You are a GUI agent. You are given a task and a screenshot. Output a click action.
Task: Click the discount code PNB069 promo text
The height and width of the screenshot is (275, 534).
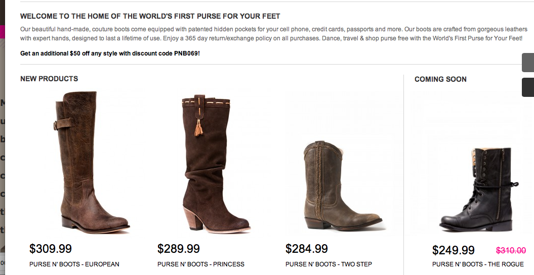click(x=110, y=53)
